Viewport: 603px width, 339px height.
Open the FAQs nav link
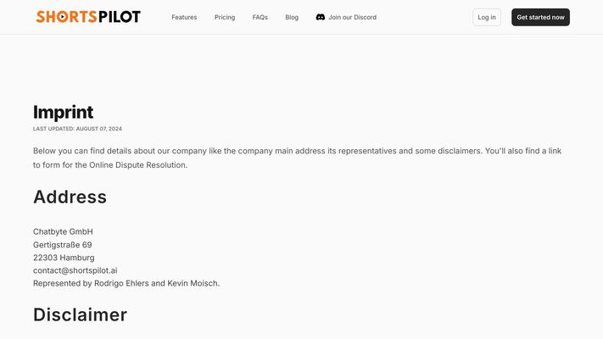tap(260, 17)
